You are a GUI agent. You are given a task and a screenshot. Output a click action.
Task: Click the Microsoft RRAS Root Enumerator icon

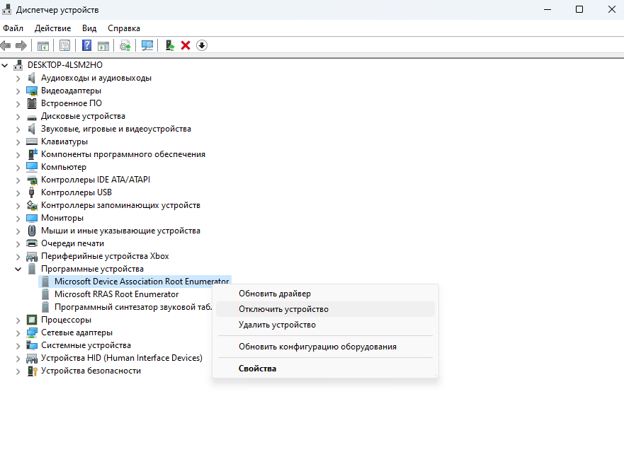coord(45,294)
